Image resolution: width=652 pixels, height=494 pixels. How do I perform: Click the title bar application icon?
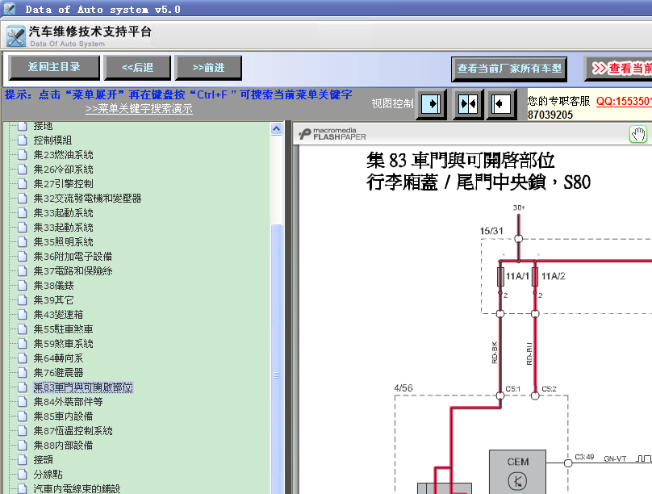pyautogui.click(x=10, y=9)
